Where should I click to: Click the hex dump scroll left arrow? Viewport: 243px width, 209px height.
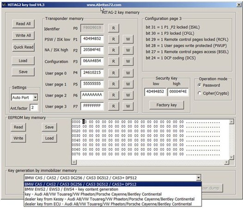click(74, 162)
